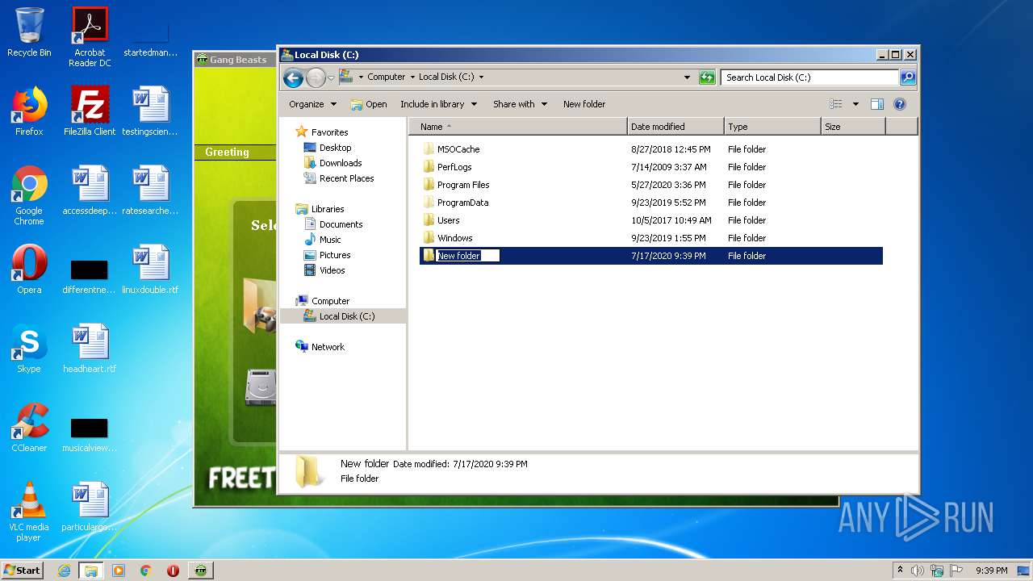The width and height of the screenshot is (1033, 581).
Task: Open the view options dropdown arrow
Action: (855, 104)
